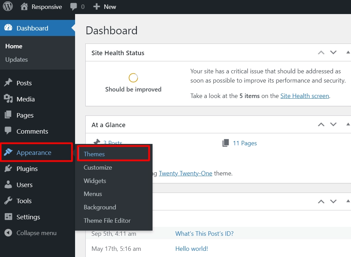Click the Tools wrench icon
Screen dimensions: 351x257
click(8, 200)
